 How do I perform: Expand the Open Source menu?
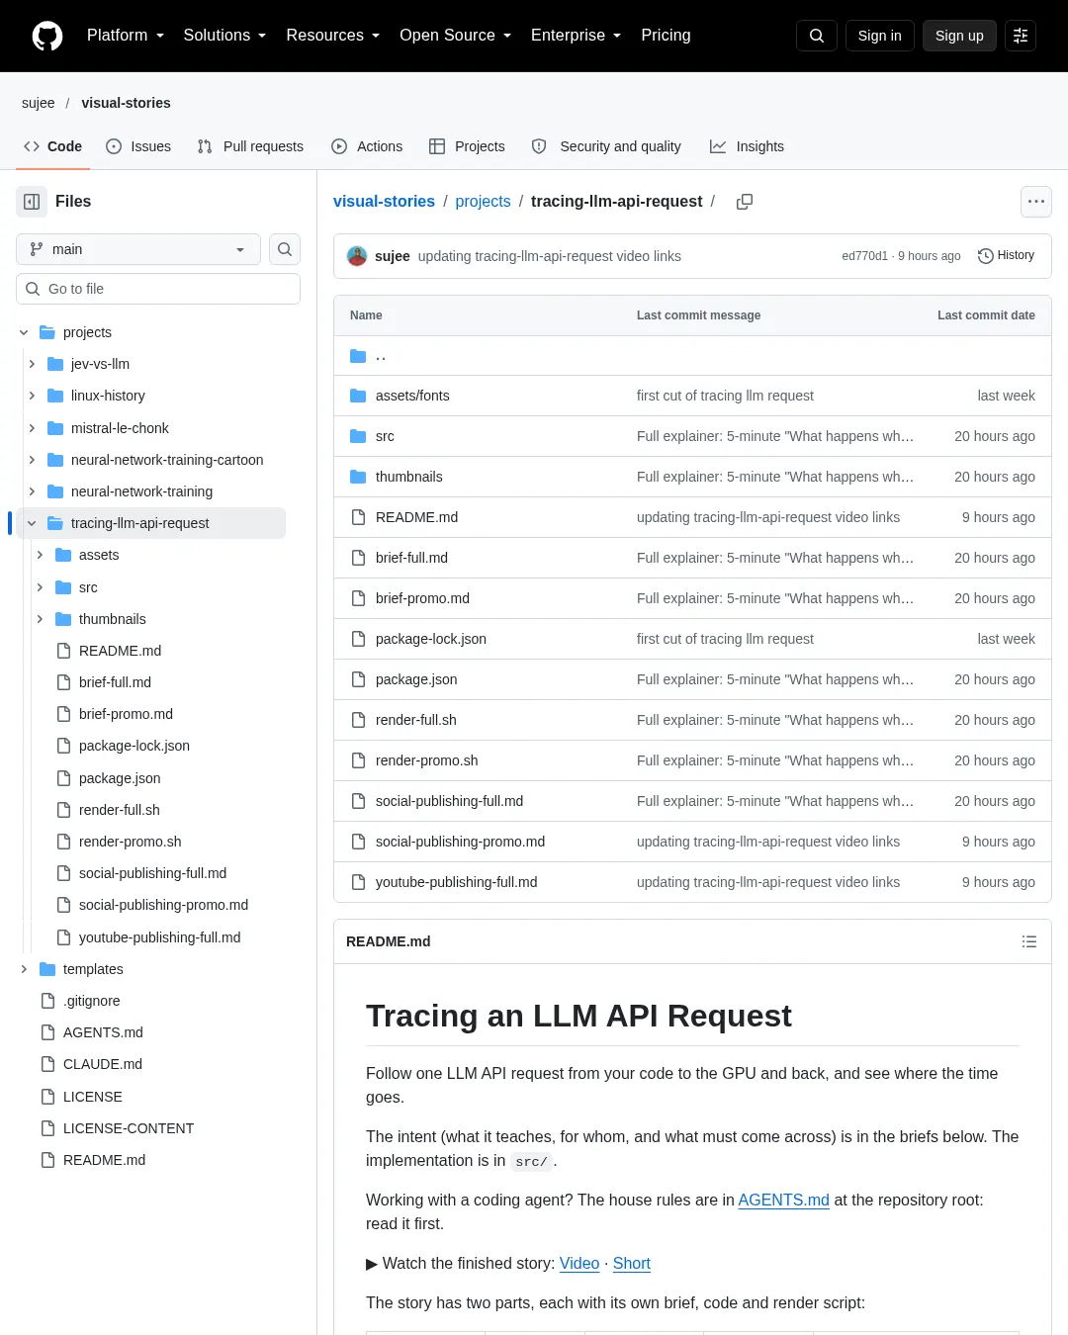(455, 36)
